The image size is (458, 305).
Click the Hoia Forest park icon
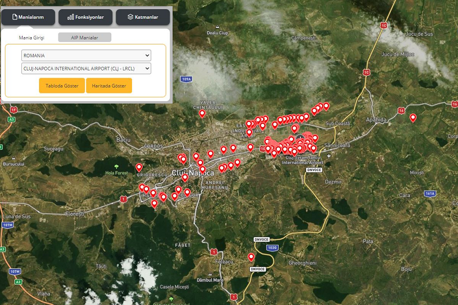click(x=116, y=166)
